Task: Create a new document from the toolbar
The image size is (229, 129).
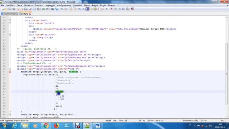Action: [x=3, y=9]
